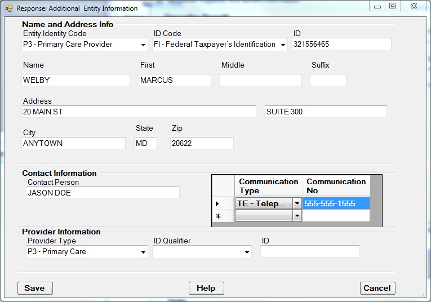
Task: Open the Provider Type dropdown
Action: coord(144,252)
